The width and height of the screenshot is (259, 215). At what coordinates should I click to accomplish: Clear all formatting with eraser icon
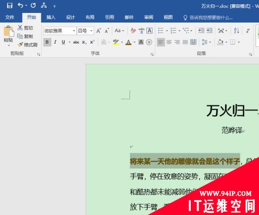point(133,31)
